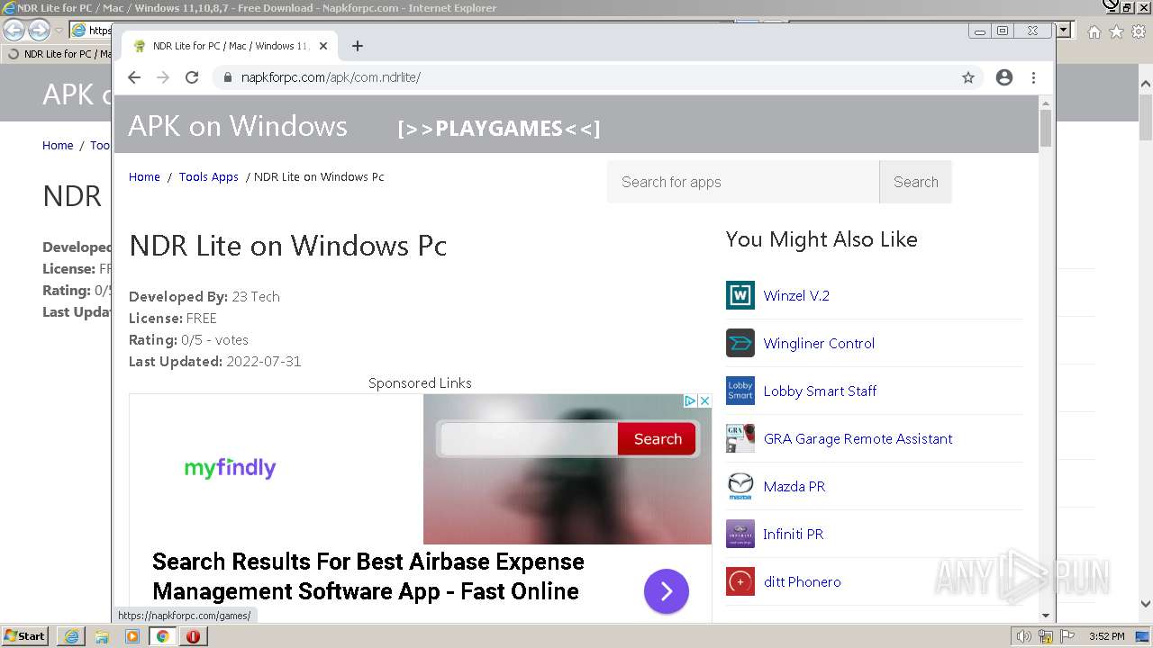Open a new Chrome tab
The width and height of the screenshot is (1153, 648).
tap(358, 46)
